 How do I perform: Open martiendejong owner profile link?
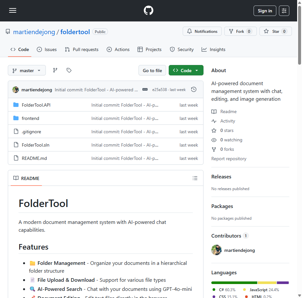(x=34, y=32)
